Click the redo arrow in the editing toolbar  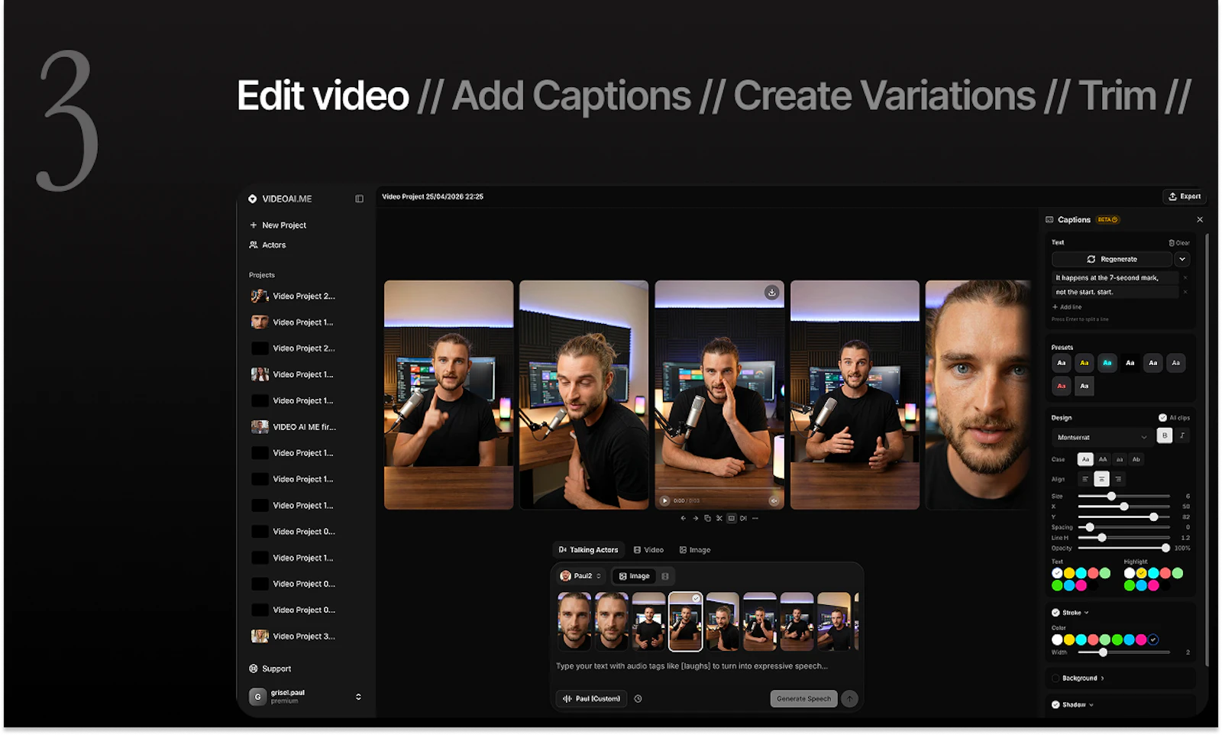tap(696, 518)
